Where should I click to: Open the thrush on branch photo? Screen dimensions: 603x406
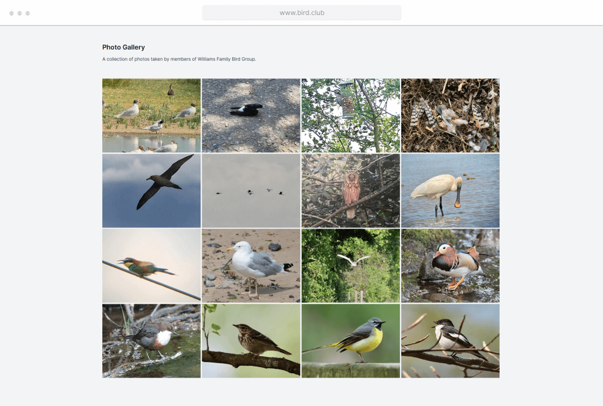(251, 340)
